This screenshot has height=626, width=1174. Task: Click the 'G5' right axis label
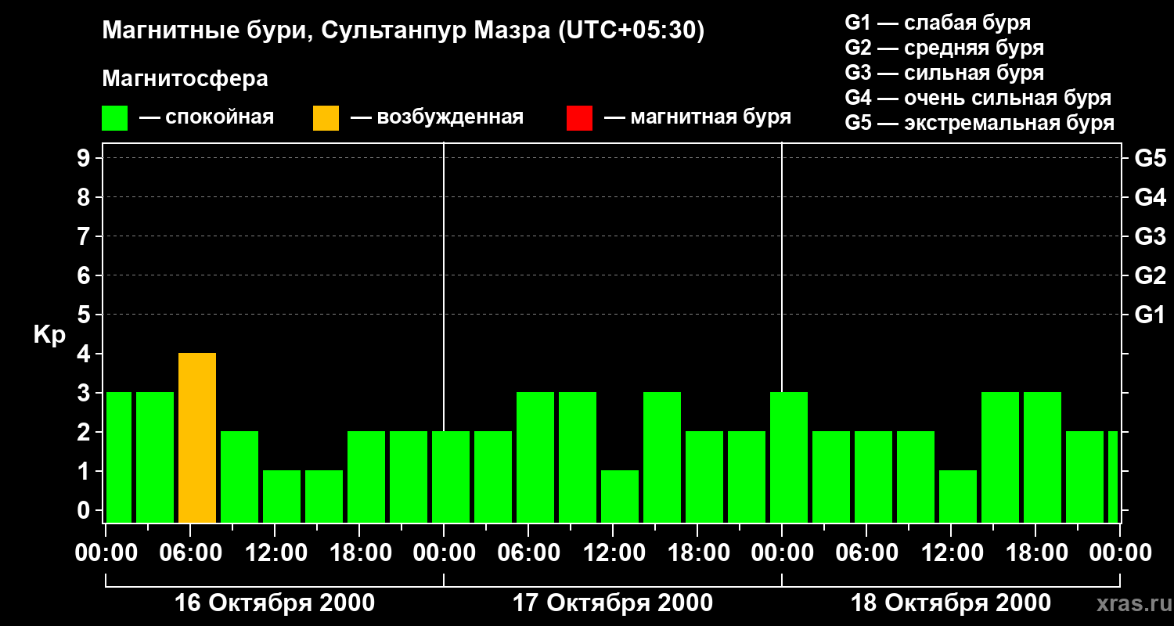(1150, 158)
